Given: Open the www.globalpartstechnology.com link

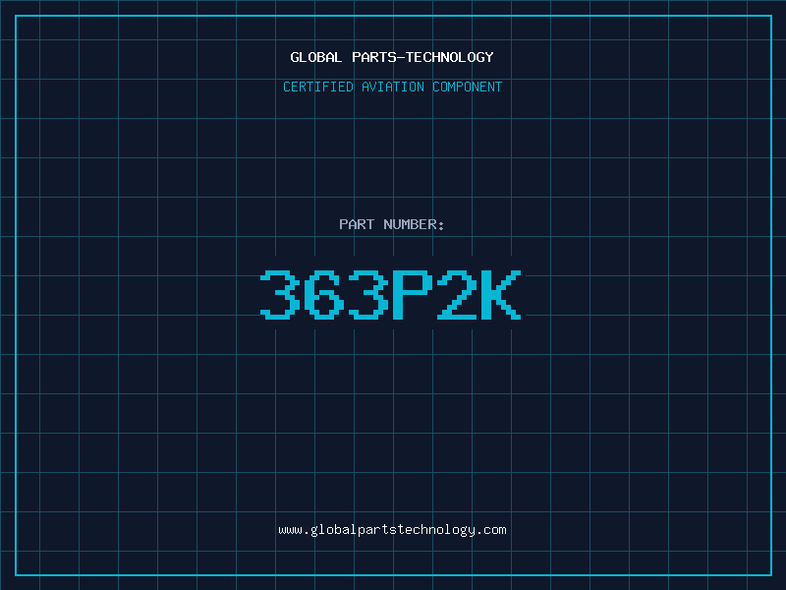Looking at the screenshot, I should [392, 530].
